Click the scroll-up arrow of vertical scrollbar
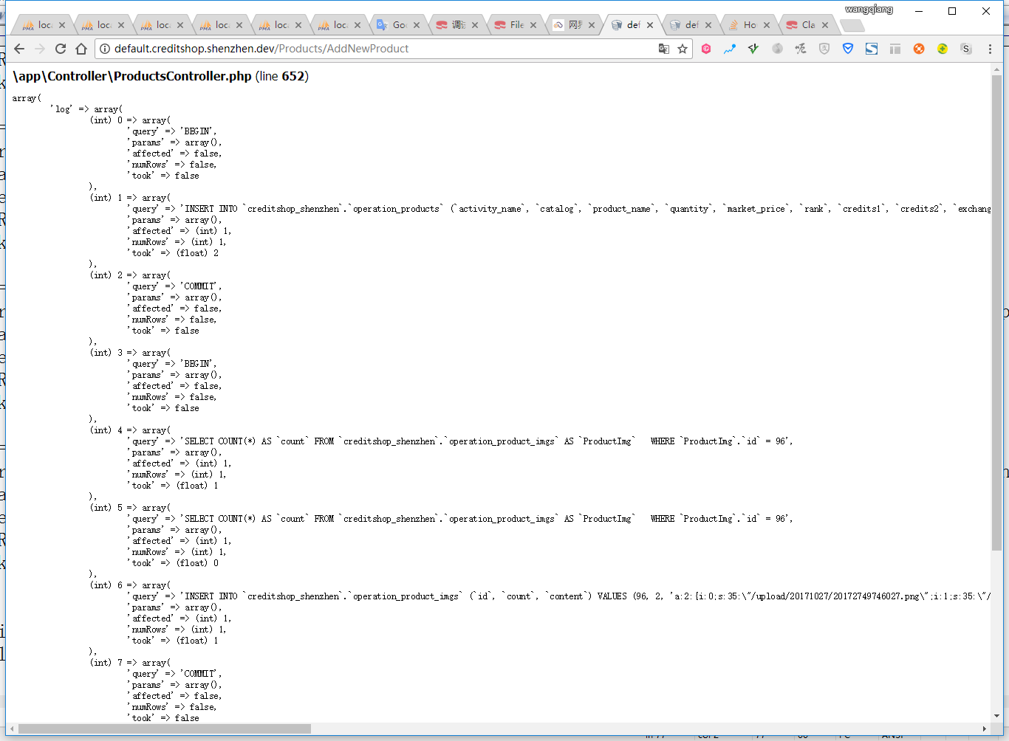 997,69
